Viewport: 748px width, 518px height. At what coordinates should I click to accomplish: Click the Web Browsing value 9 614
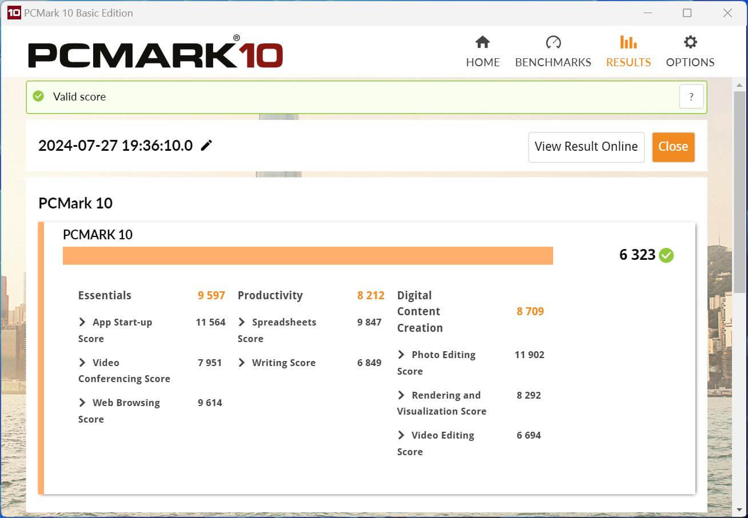210,403
